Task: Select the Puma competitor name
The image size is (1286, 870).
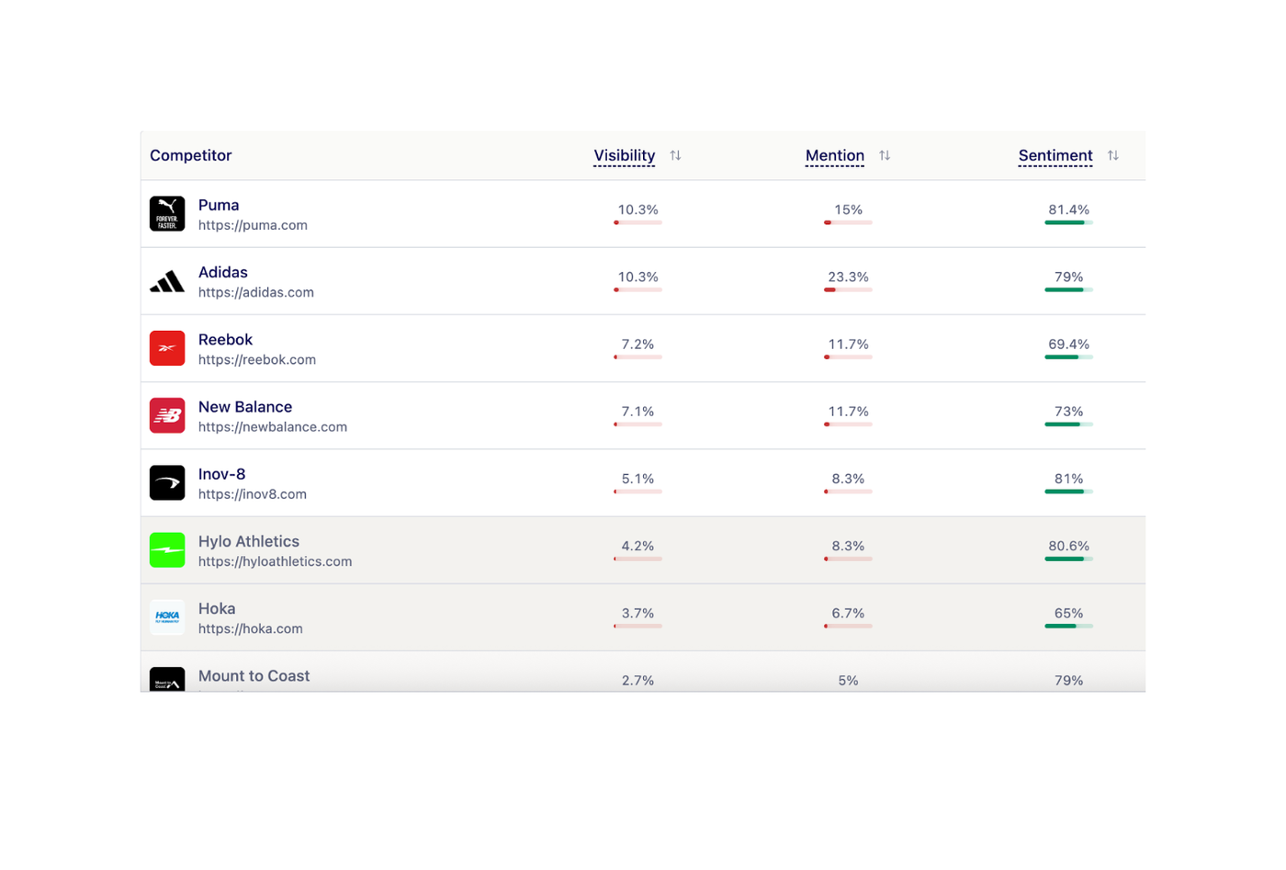Action: click(219, 205)
